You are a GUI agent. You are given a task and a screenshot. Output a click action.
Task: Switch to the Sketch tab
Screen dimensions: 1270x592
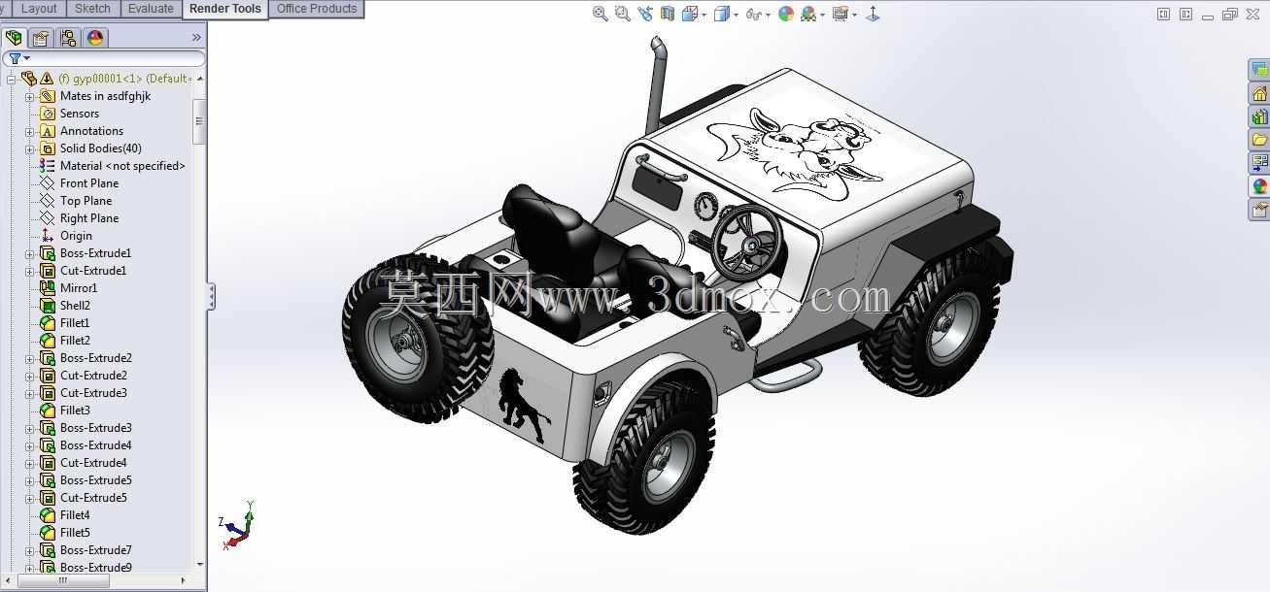click(92, 9)
